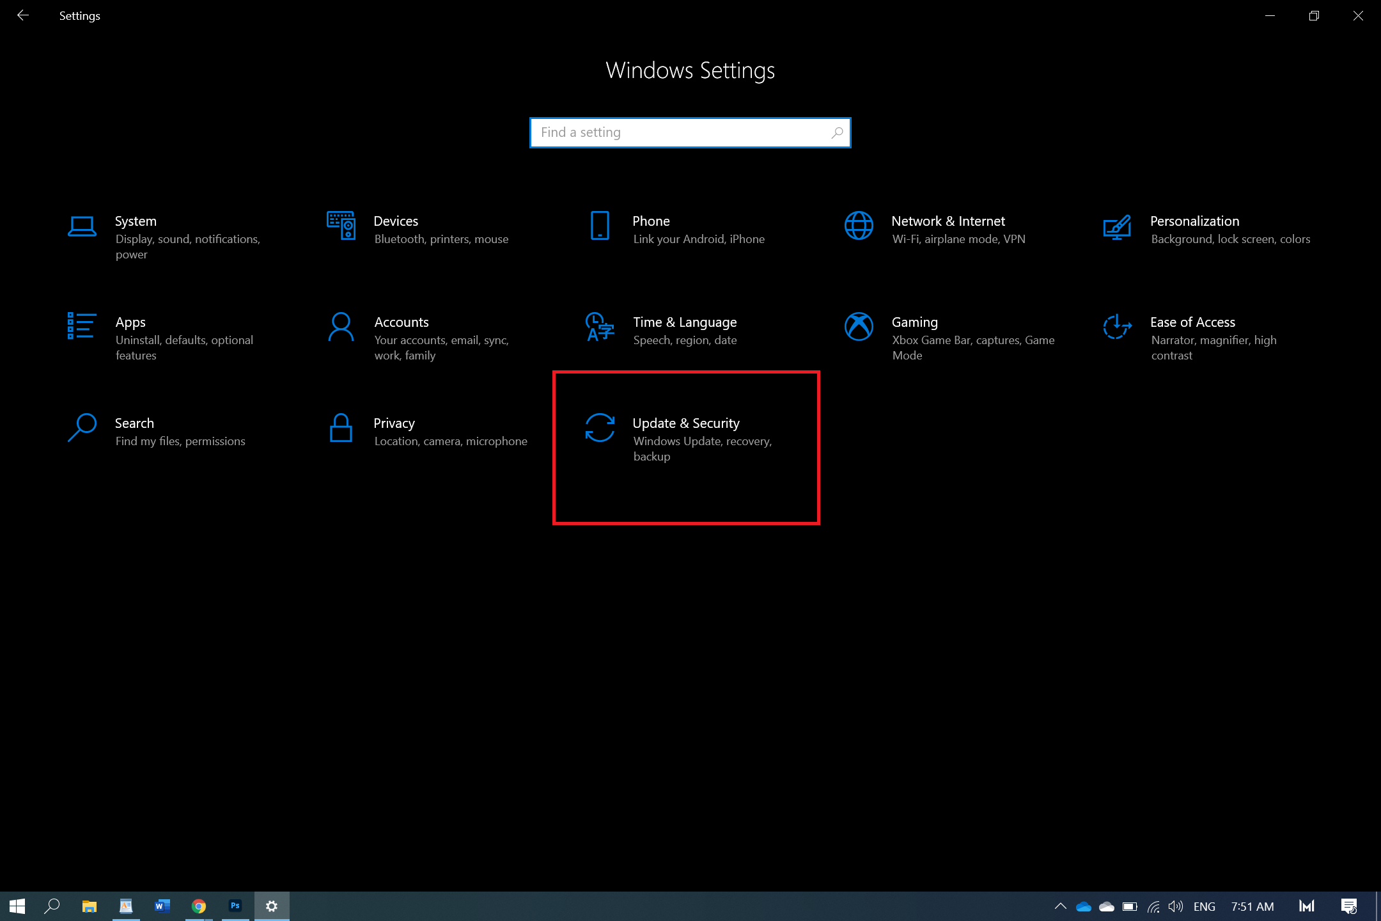This screenshot has height=921, width=1381.
Task: Open the Wi-Fi network tray icon
Action: click(x=1153, y=906)
